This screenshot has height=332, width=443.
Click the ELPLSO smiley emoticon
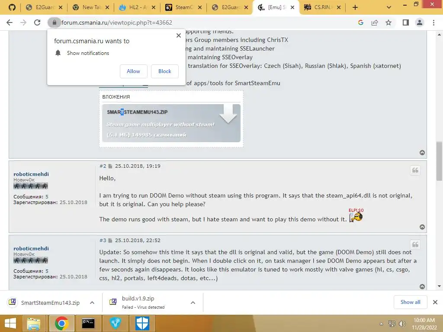[356, 215]
